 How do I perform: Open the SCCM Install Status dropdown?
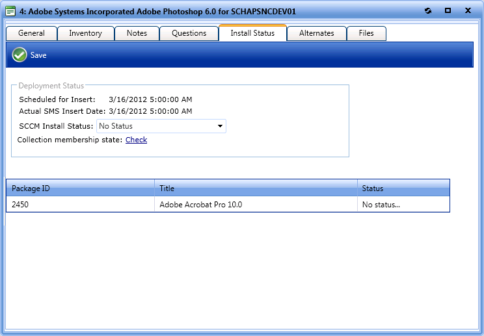161,126
